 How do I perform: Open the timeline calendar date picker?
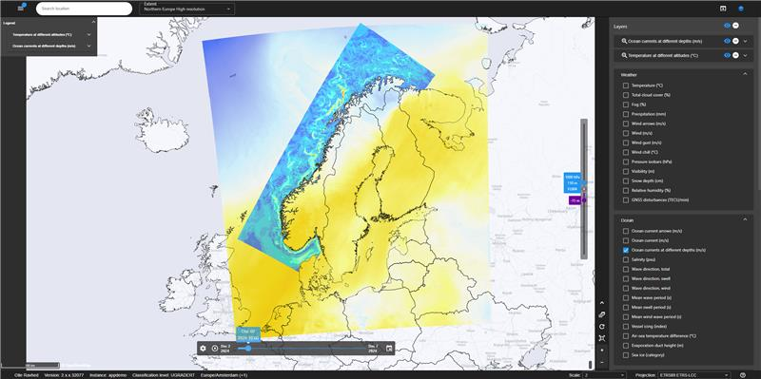tap(389, 348)
